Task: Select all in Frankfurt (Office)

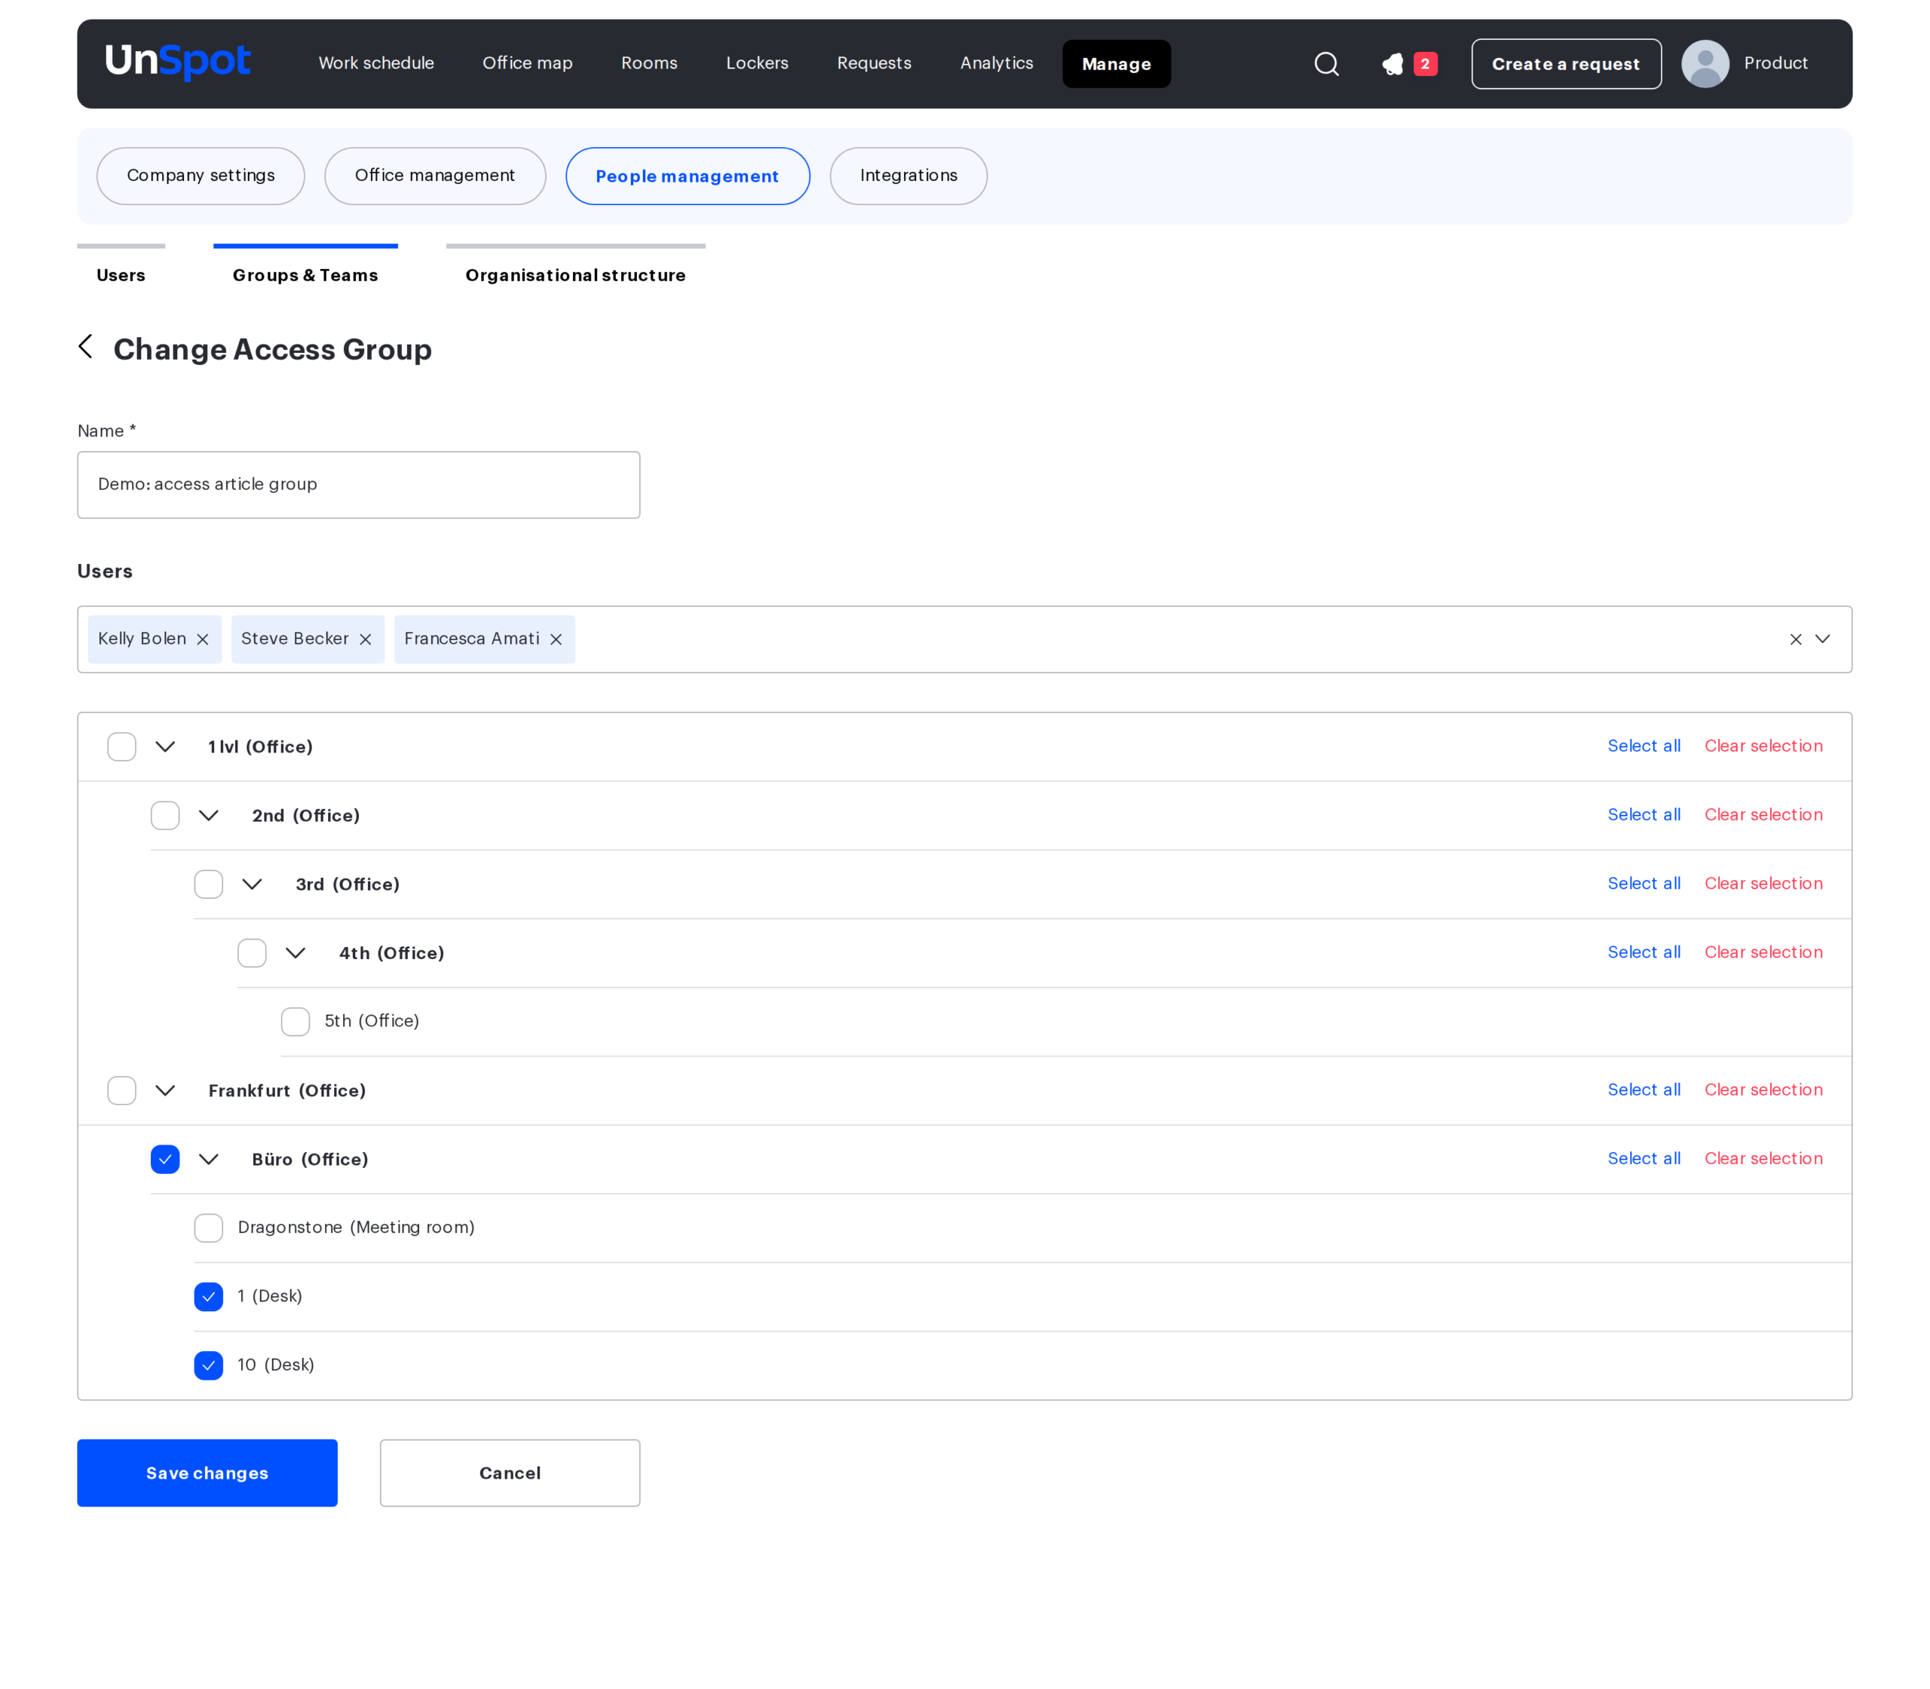Action: click(x=1644, y=1090)
